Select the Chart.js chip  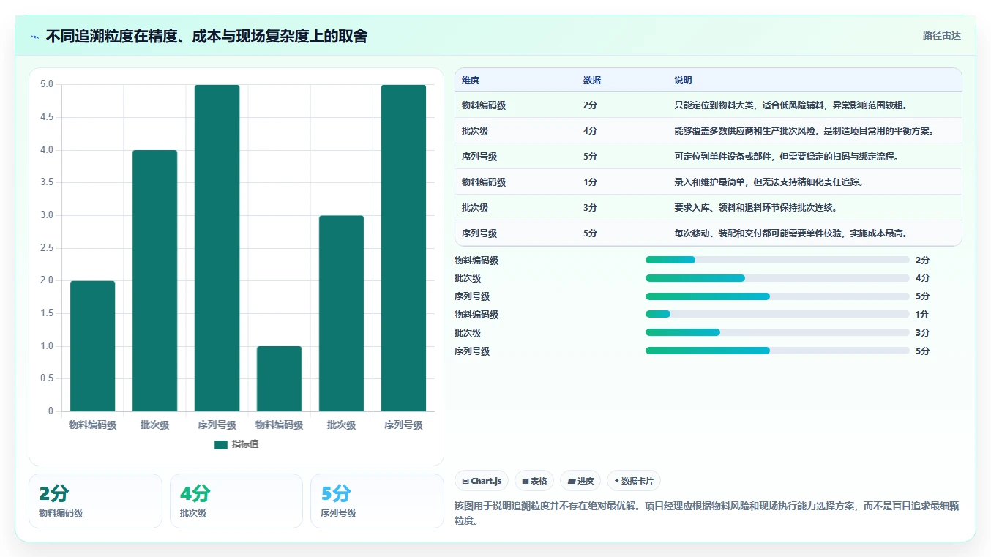click(x=482, y=481)
